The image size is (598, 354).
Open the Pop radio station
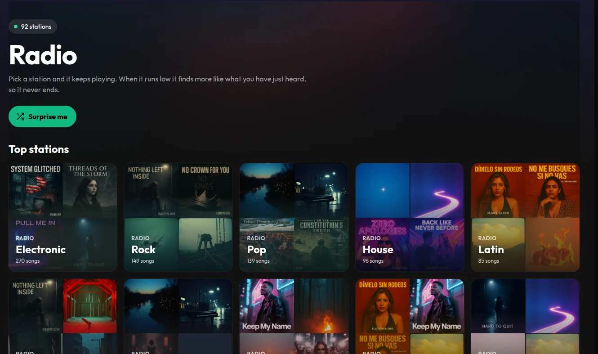tap(294, 217)
